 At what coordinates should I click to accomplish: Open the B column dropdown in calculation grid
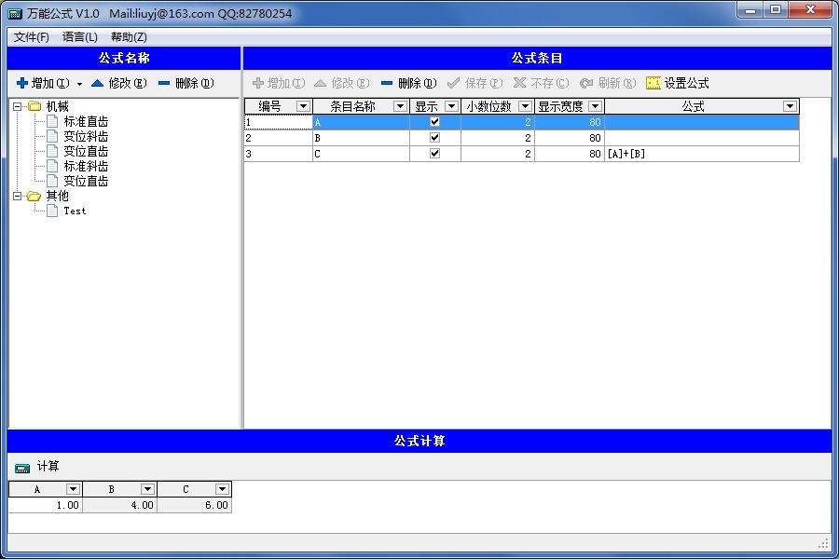coord(147,489)
